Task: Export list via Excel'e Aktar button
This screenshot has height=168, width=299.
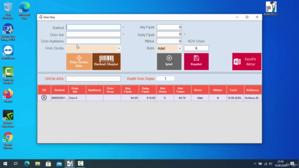Action: coord(247,62)
